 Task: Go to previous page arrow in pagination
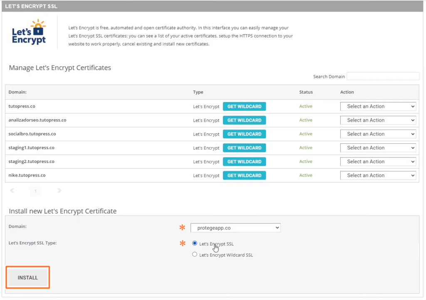coord(12,190)
